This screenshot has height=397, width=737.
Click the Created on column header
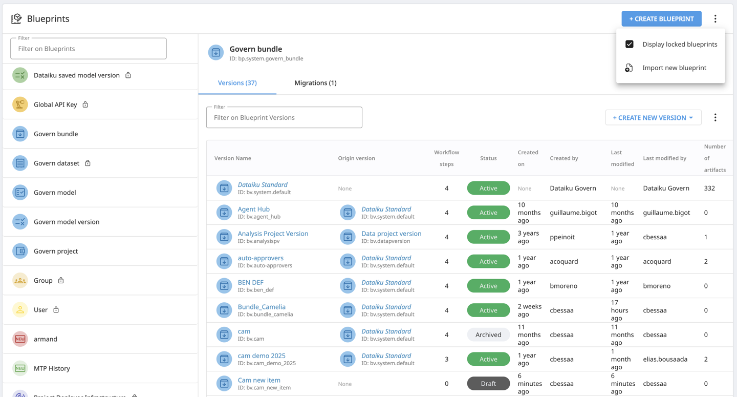click(528, 158)
